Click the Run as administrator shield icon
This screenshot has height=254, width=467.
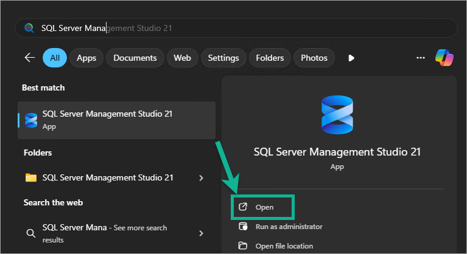click(x=243, y=227)
